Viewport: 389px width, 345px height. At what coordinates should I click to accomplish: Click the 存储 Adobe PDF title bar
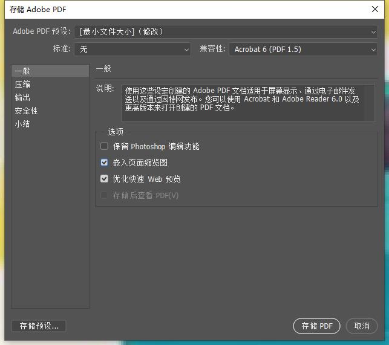coord(181,9)
